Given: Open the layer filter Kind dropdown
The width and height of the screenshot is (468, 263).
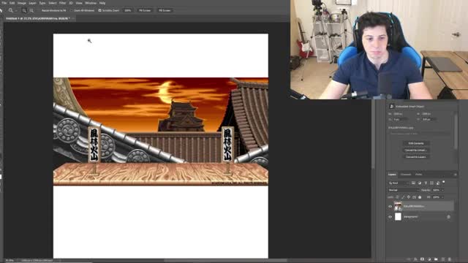Looking at the screenshot, I should (x=399, y=183).
